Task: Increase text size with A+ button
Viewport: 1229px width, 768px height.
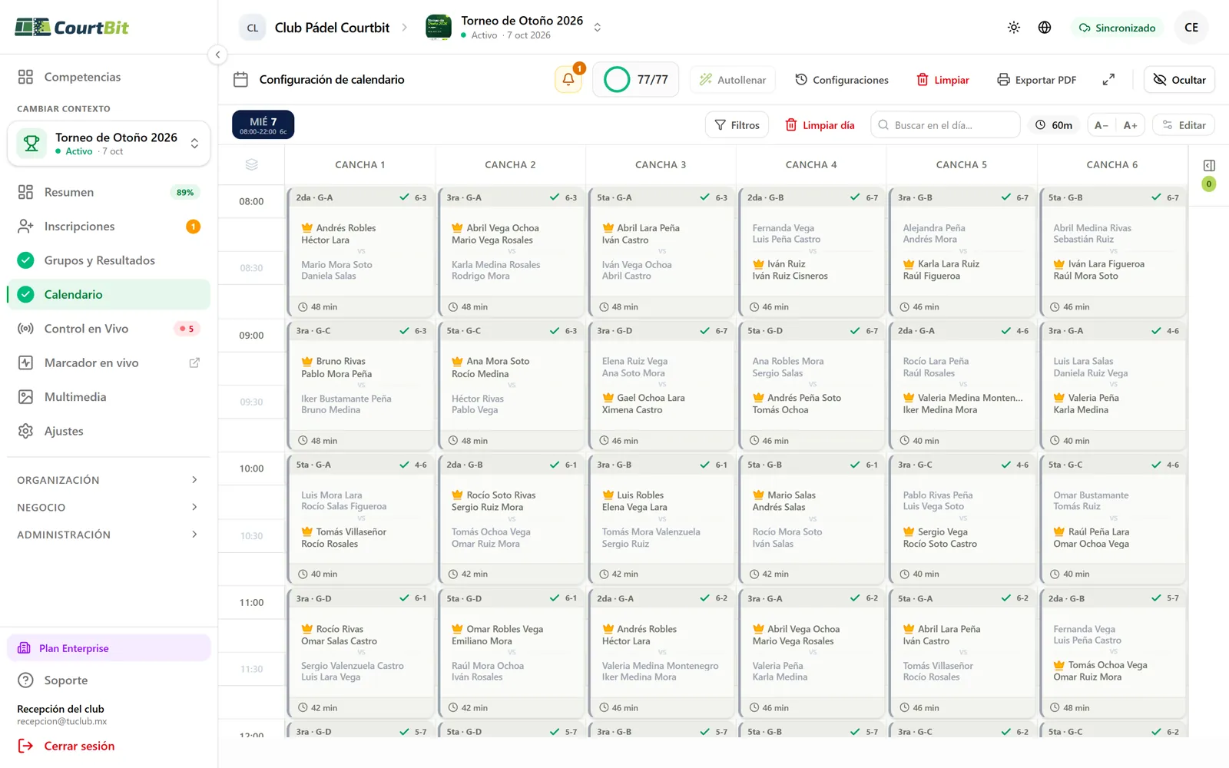Action: (1131, 125)
